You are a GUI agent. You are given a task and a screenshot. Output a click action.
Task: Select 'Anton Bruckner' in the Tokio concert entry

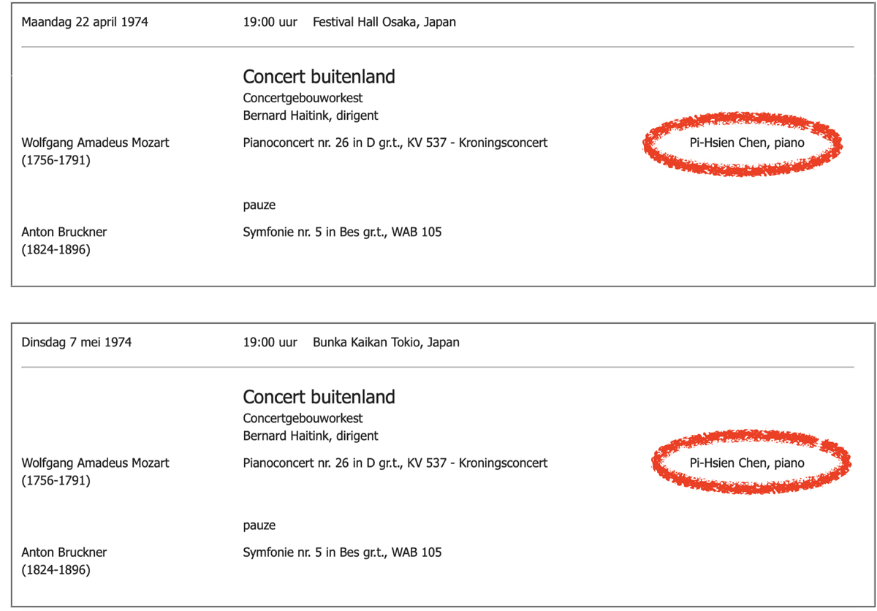64,553
